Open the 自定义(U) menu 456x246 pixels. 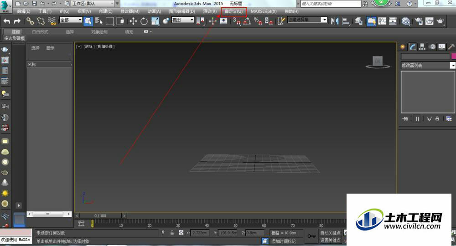(x=234, y=11)
